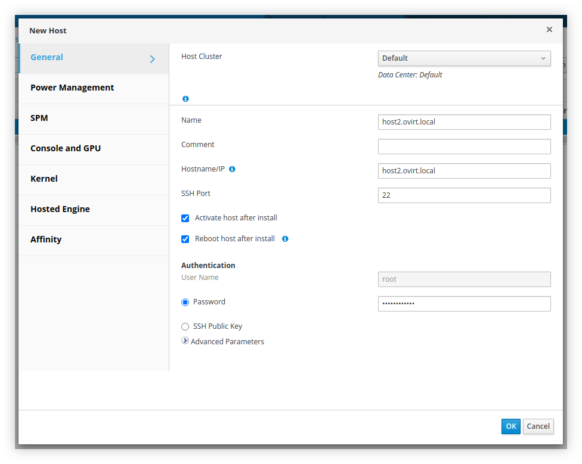The height and width of the screenshot is (464, 582).
Task: Uncheck Activate host after install
Action: [185, 219]
